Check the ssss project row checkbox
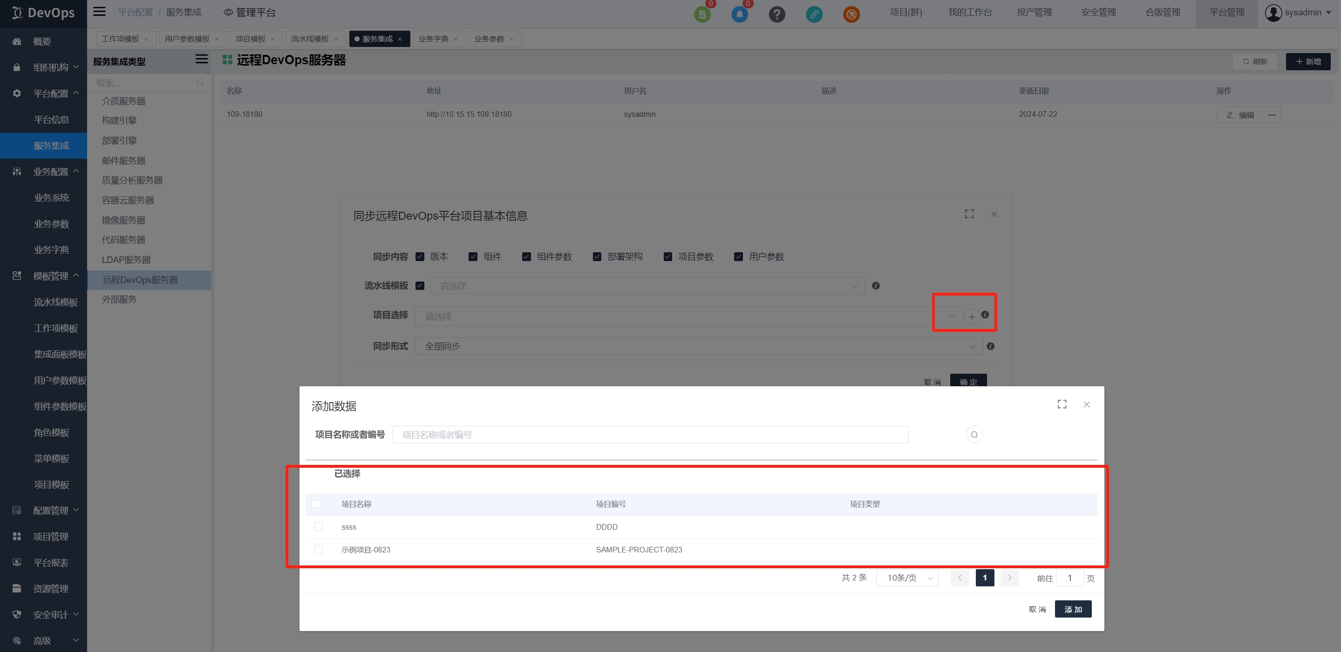Viewport: 1341px width, 652px height. 319,527
